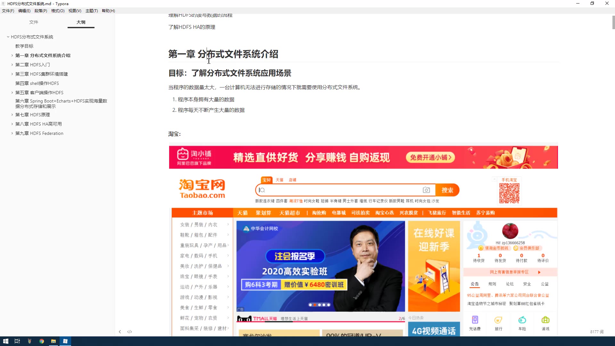Expand the 第五章 客户端操作HDFS chevron

(12, 93)
